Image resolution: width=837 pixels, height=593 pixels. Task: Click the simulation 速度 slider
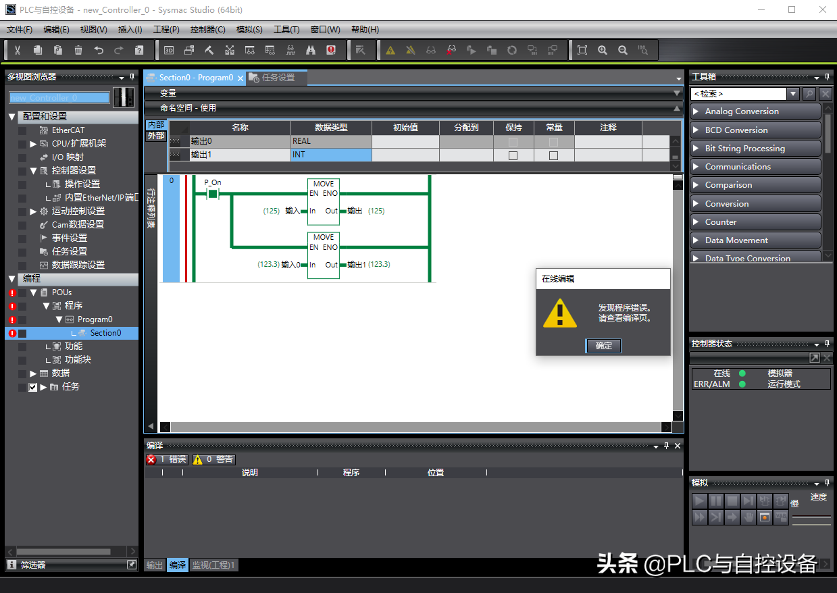(811, 518)
